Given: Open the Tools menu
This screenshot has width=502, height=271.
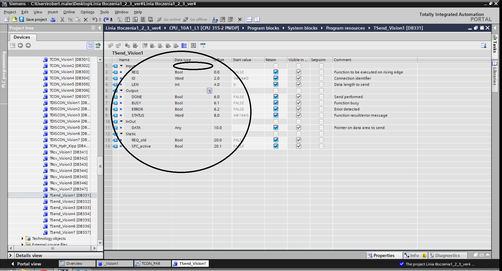Looking at the screenshot, I should tap(104, 12).
